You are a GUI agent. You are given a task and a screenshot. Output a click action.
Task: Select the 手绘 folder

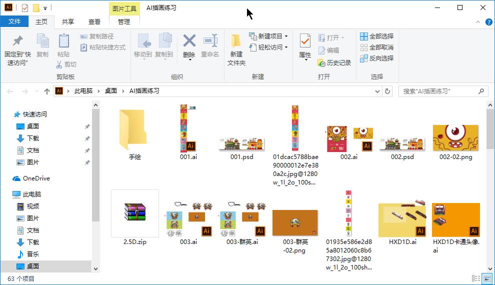(135, 134)
